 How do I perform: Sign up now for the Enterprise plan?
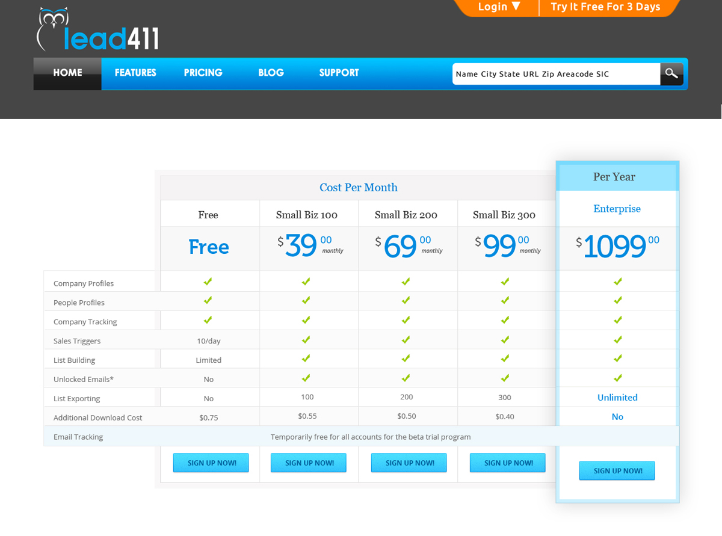[x=617, y=470]
